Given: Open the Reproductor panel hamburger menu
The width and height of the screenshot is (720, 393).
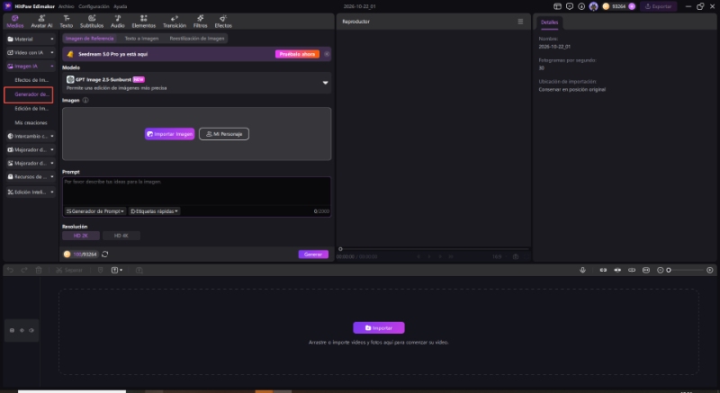Looking at the screenshot, I should coord(520,22).
